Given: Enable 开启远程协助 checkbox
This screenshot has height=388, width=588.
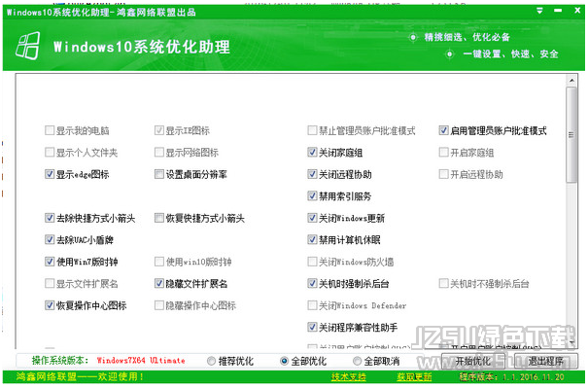Looking at the screenshot, I should 443,174.
